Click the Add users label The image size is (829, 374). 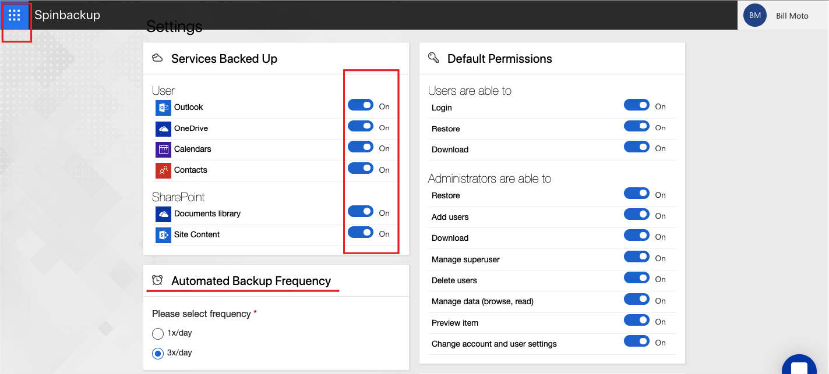coord(450,217)
